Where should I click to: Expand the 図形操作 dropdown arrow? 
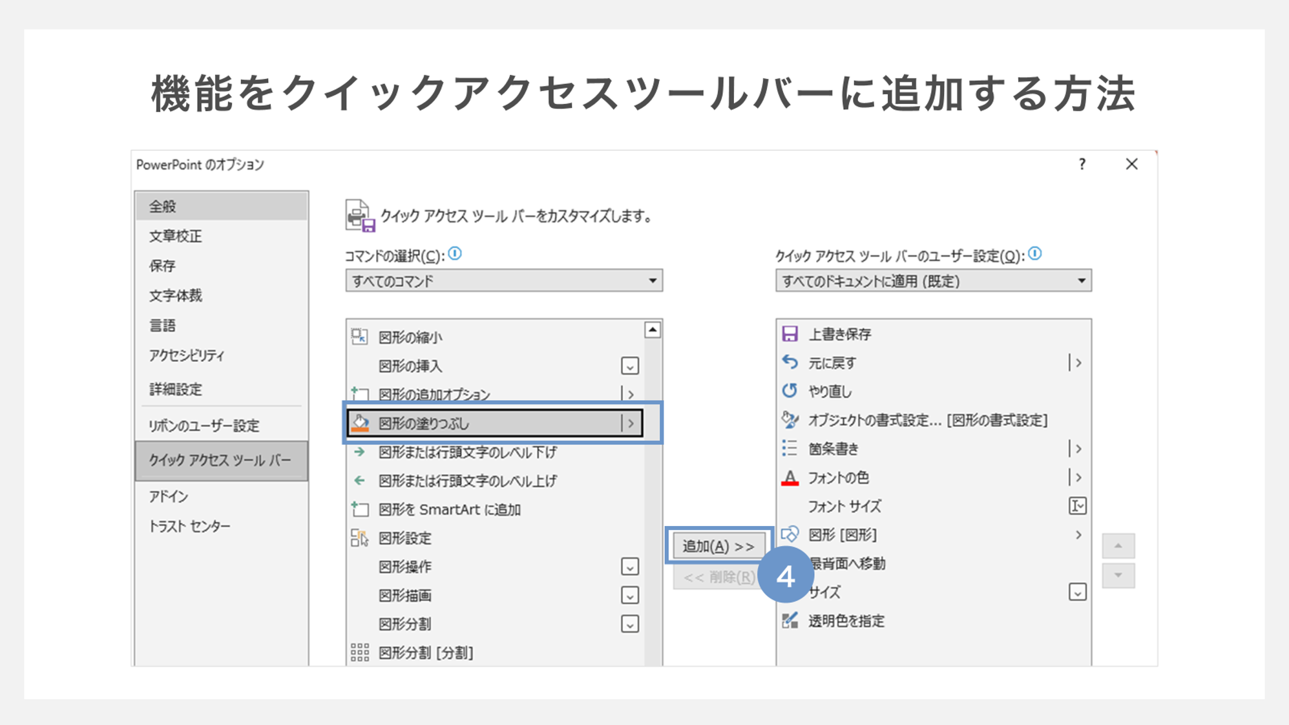[630, 567]
